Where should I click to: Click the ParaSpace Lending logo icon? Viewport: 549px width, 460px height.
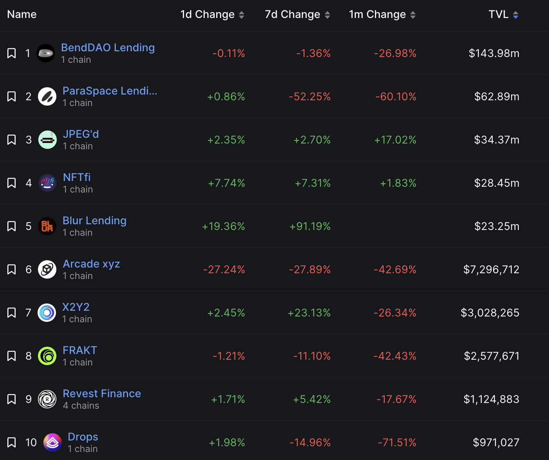[47, 96]
